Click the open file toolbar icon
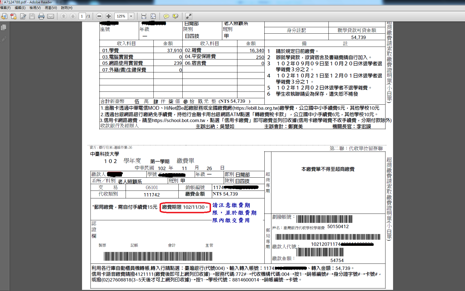This screenshot has height=291, width=465. (4, 16)
